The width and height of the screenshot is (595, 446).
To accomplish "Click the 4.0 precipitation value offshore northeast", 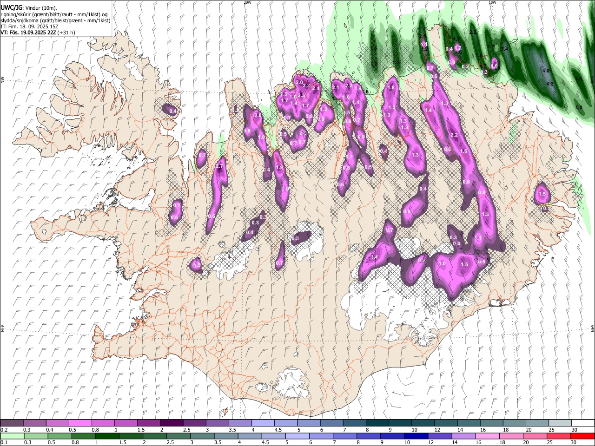I will [546, 71].
